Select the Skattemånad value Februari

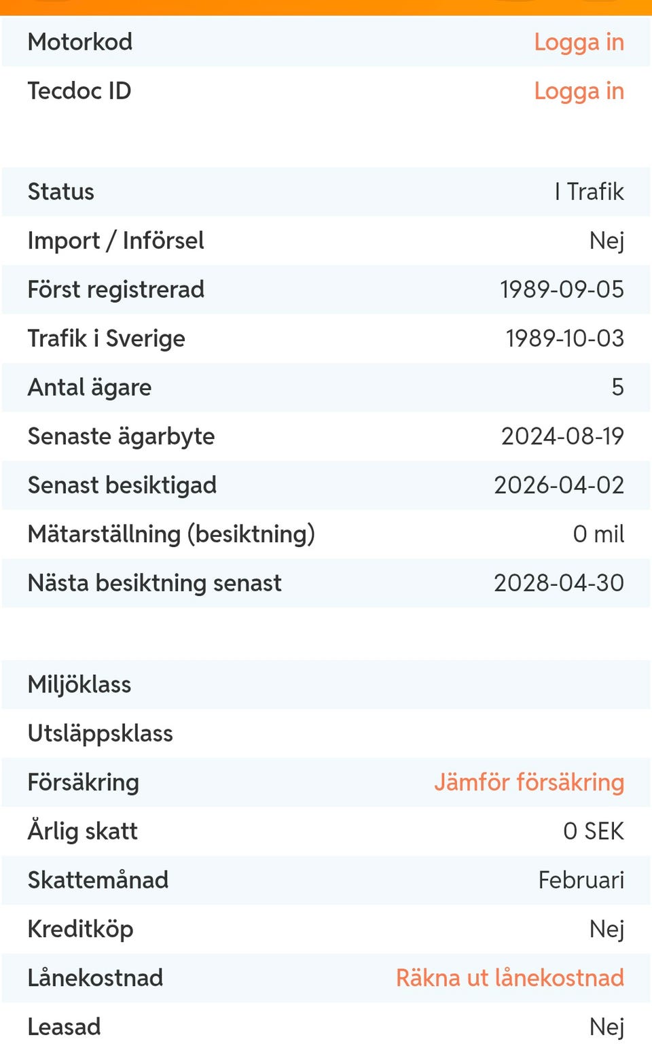[581, 880]
